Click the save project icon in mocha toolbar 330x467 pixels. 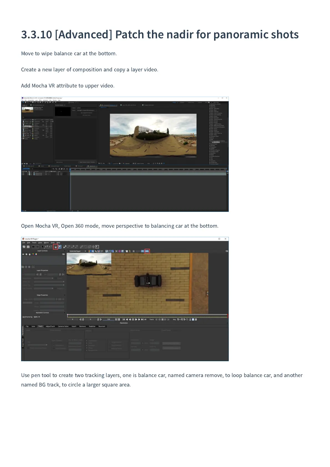(28, 247)
